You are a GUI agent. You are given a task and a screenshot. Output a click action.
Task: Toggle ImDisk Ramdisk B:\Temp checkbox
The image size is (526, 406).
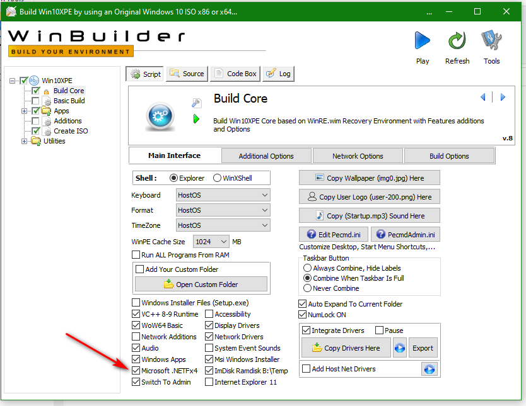pos(209,371)
